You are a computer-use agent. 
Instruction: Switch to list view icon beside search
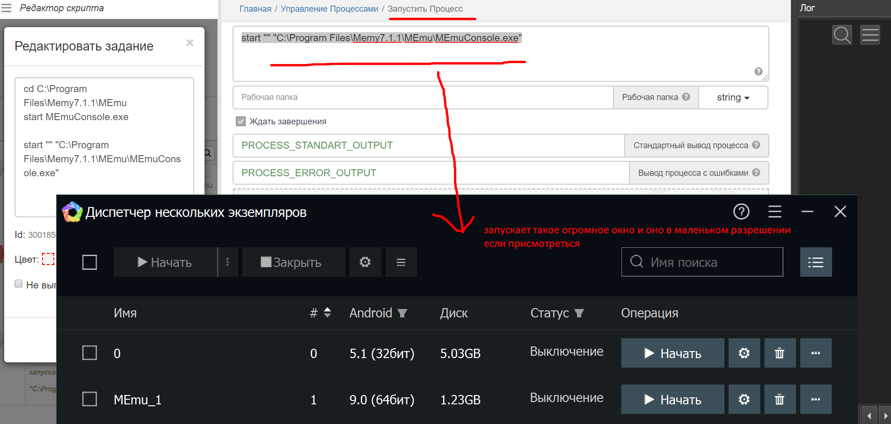[816, 262]
